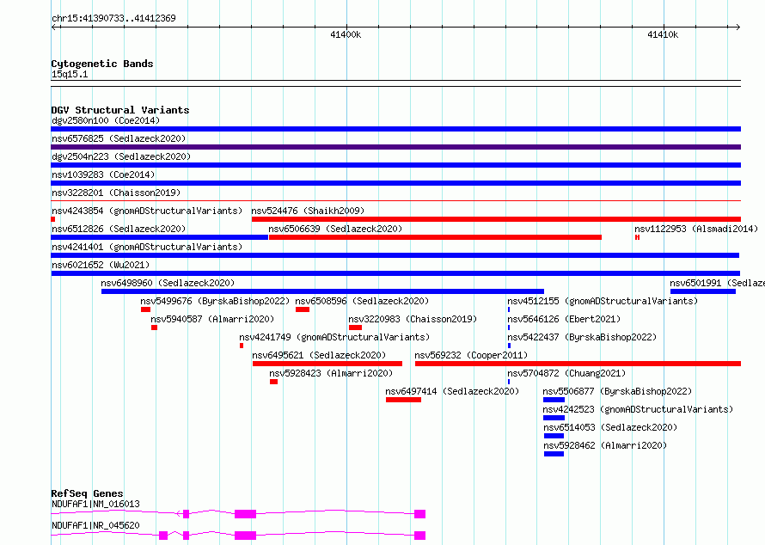765x545 pixels.
Task: Click nsv5506877 (ByrskaBishop2022) label
Action: point(617,391)
